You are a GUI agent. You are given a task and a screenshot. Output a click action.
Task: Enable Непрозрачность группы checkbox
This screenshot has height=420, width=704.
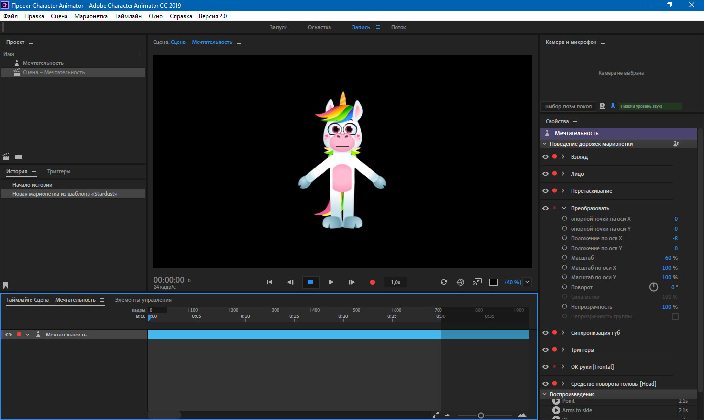coord(675,316)
